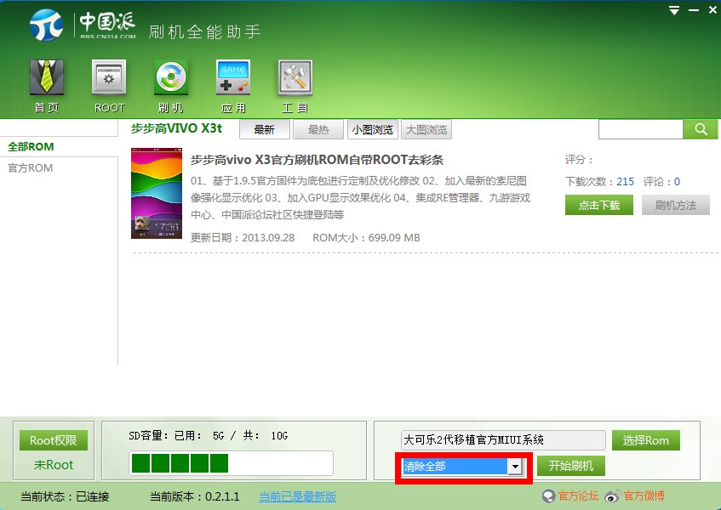Open the 应用 game apps icon
Screen dimensions: 721x510
233,77
